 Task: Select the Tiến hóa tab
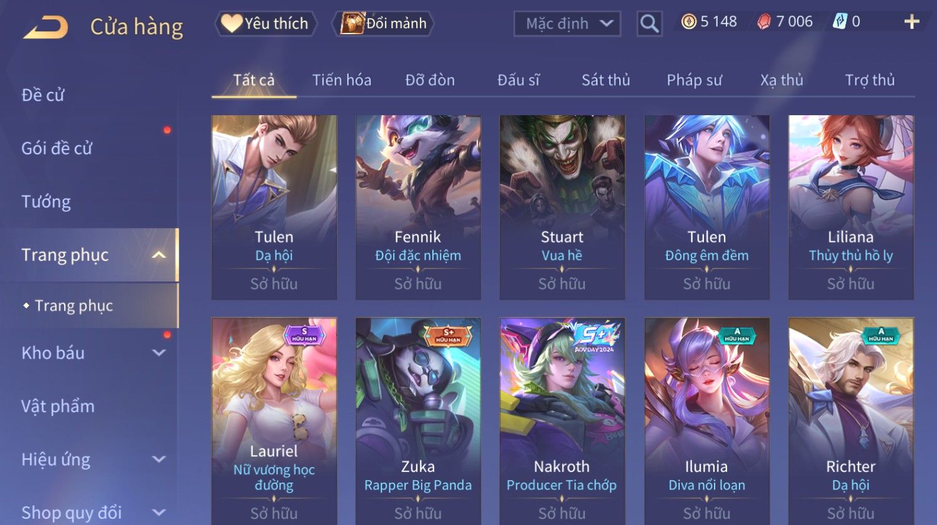(341, 80)
